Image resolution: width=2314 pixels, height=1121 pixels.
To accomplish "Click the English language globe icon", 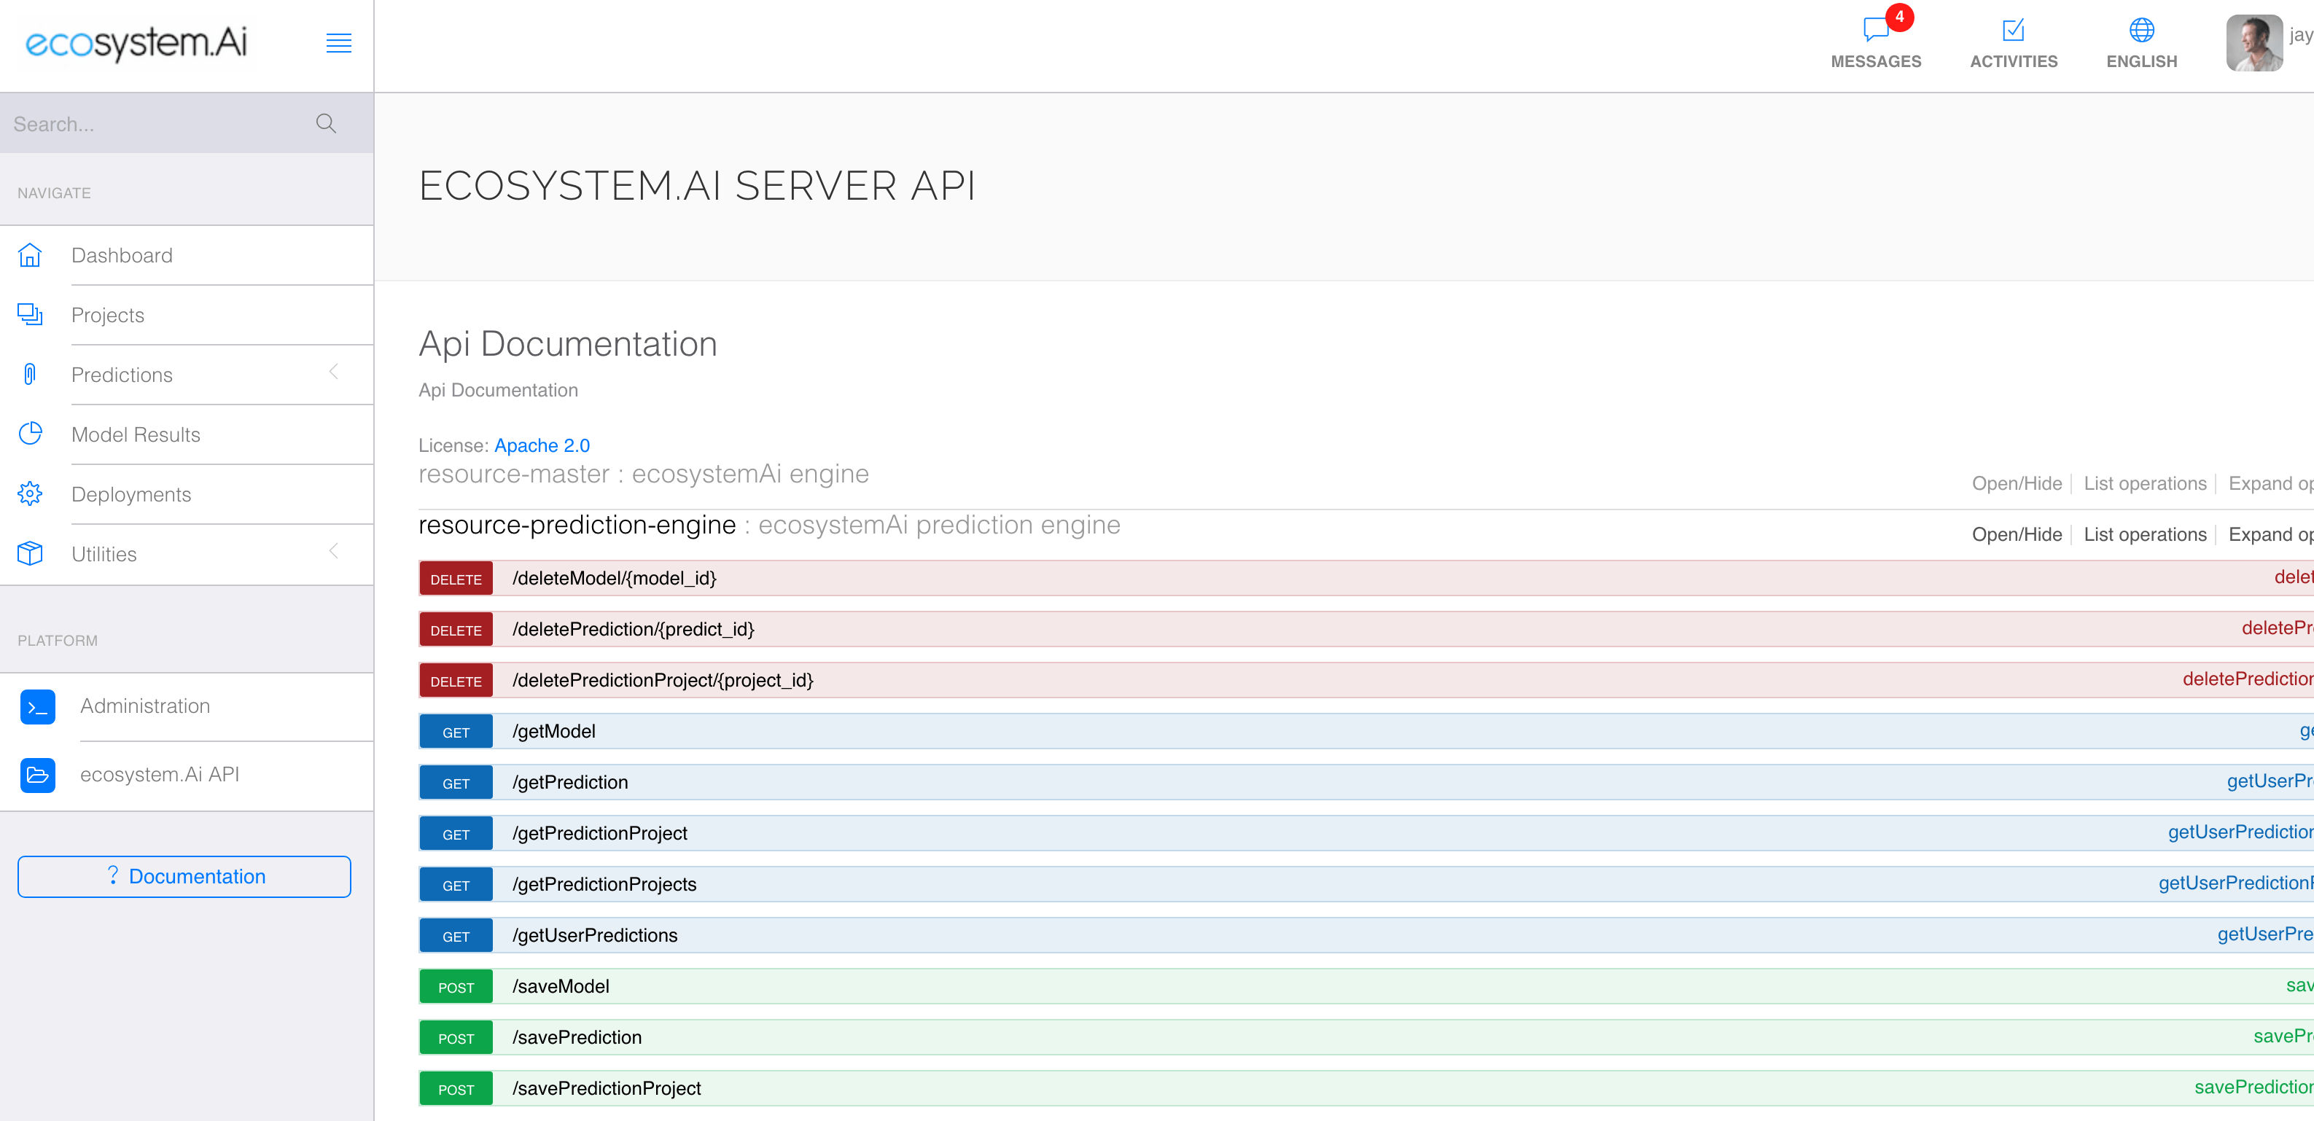I will point(2140,30).
